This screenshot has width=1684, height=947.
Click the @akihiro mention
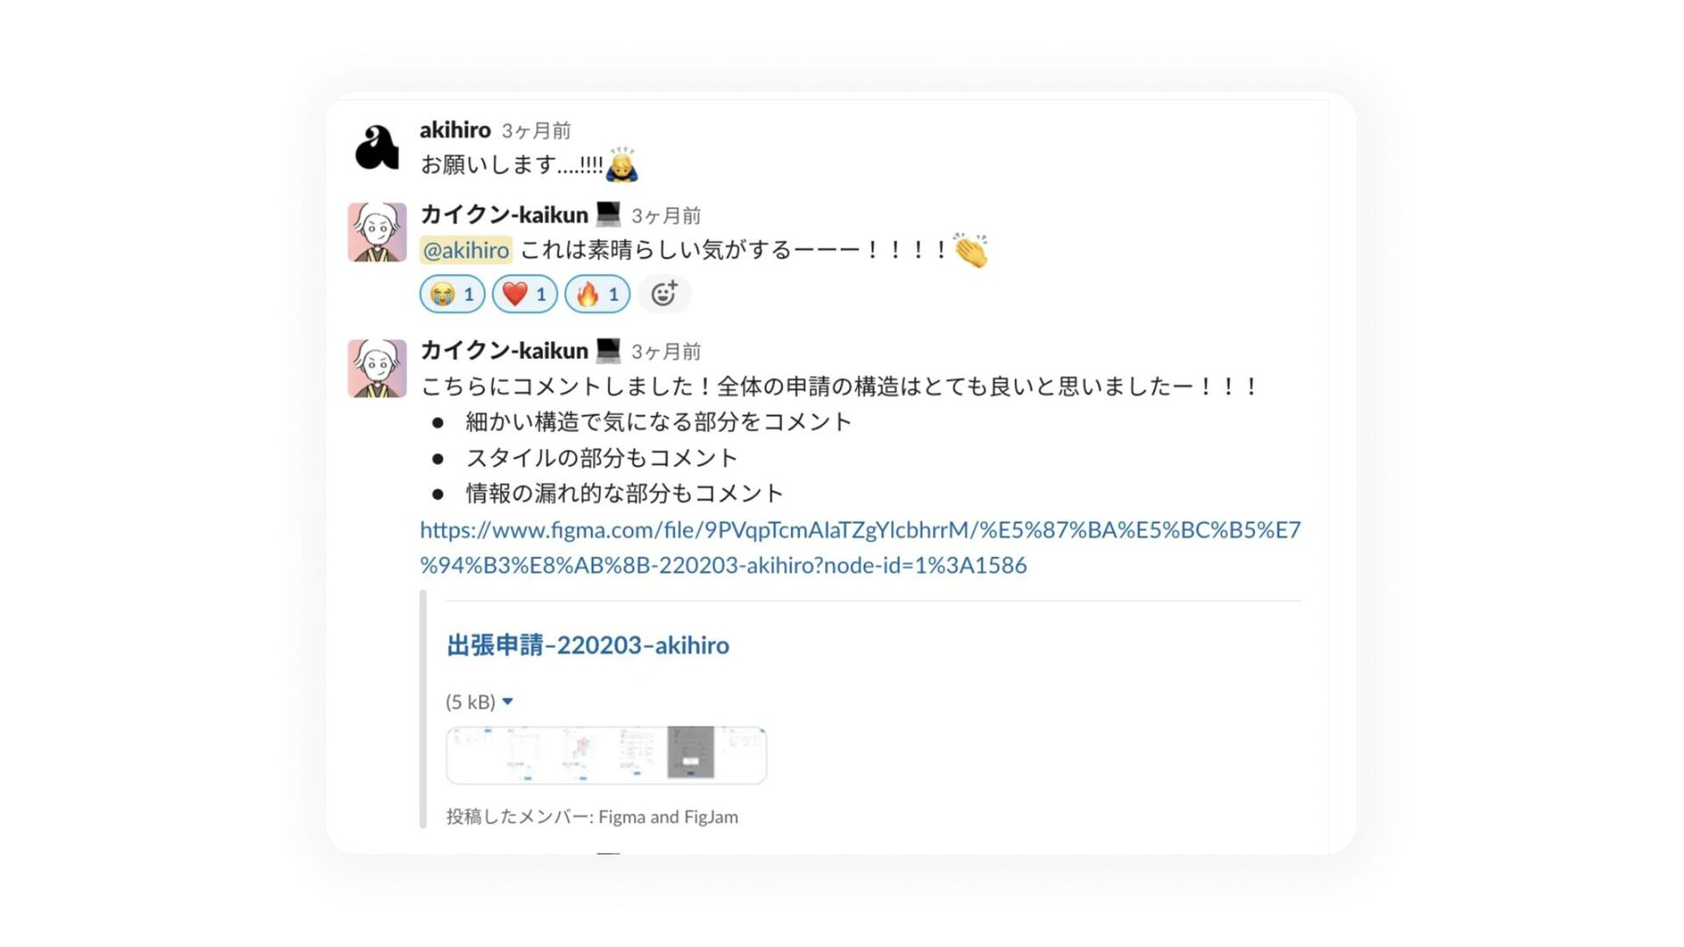point(466,250)
